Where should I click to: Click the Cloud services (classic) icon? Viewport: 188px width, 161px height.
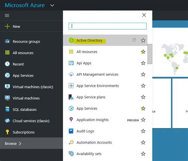[x=7, y=121]
